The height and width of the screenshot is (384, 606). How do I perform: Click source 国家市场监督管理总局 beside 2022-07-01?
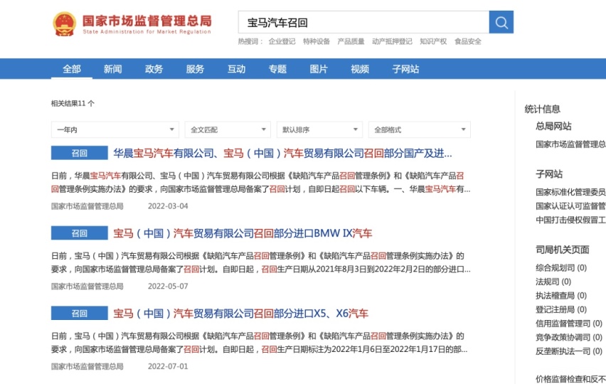[x=87, y=366]
